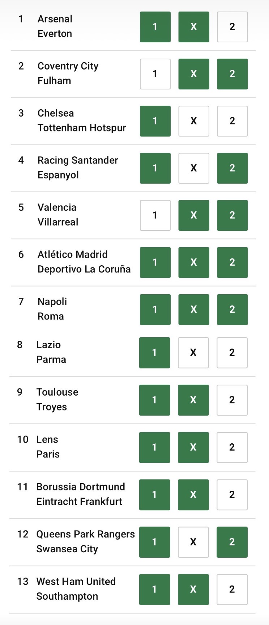Select away win (2) for West Ham vs Southampton
Viewport: 269px width, 625px height.
[232, 590]
